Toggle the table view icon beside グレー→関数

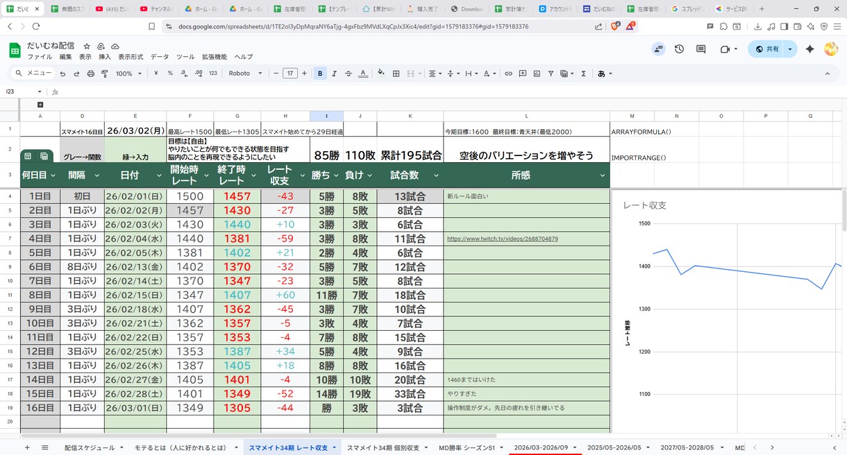tap(44, 156)
